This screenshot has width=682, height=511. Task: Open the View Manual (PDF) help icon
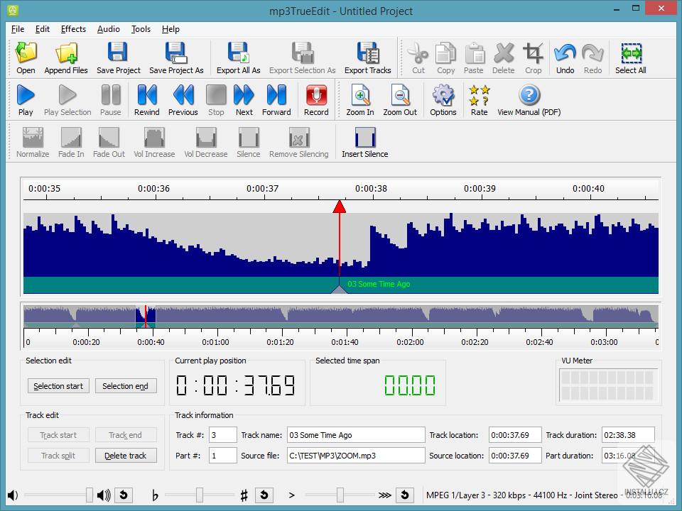click(529, 96)
